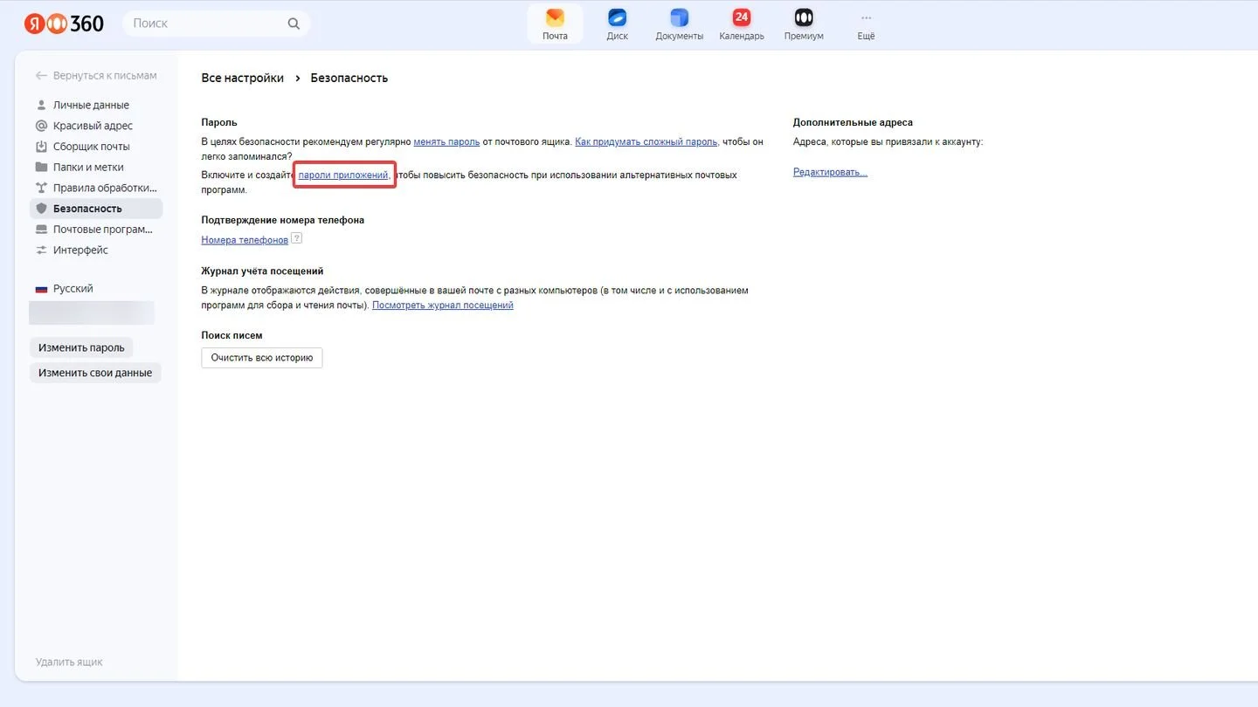The height and width of the screenshot is (707, 1258).
Task: Open the Документы icon
Action: point(680,17)
